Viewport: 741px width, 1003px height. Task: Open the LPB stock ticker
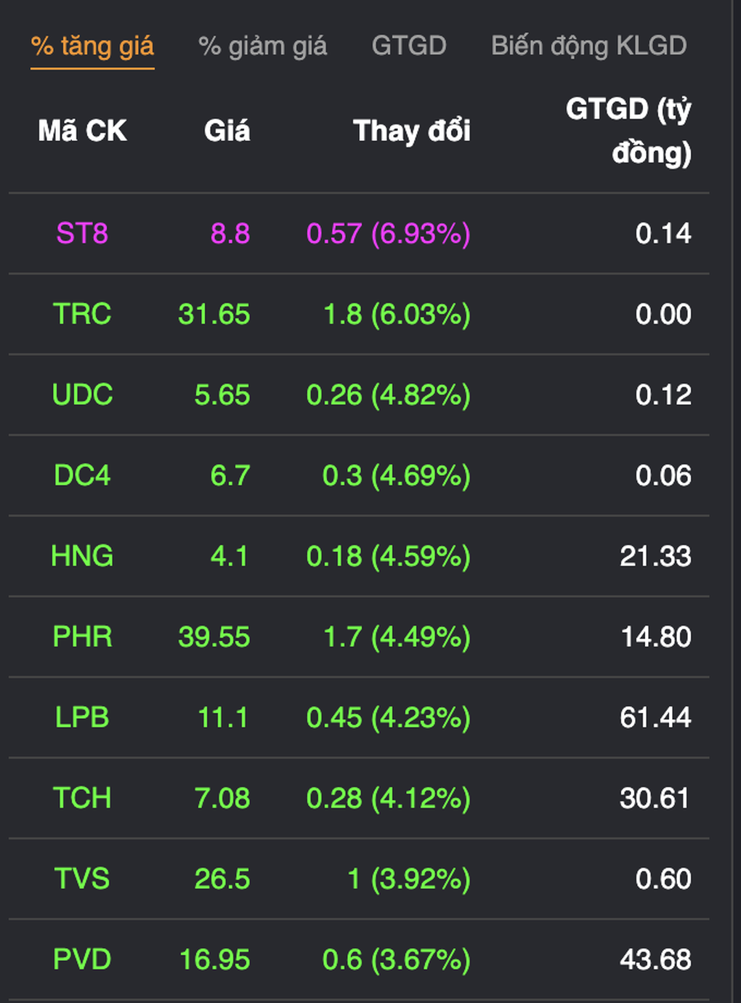point(82,718)
